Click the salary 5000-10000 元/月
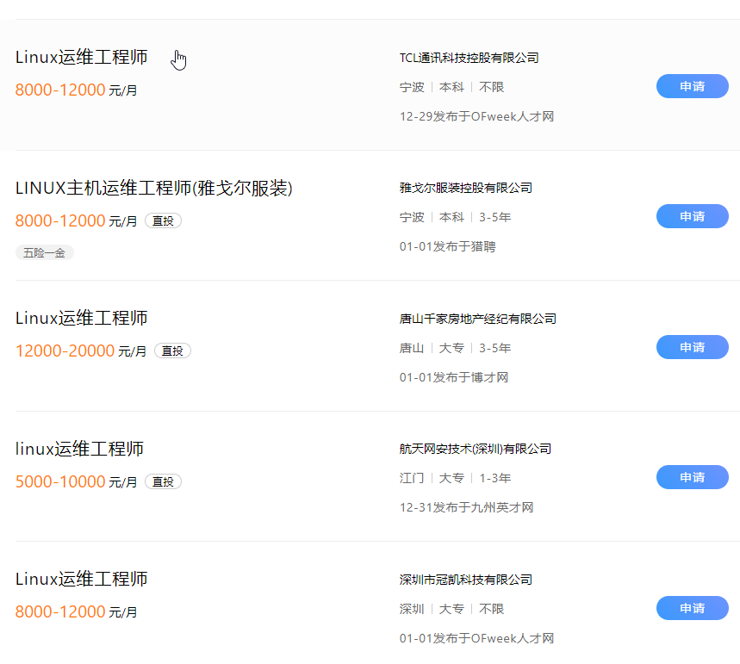 tap(76, 481)
